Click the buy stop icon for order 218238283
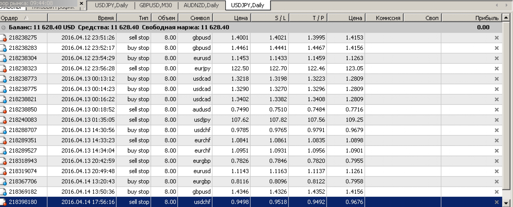Viewport: 513px width, 207px height. point(4,48)
